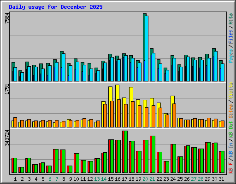Click day label 30 on the x-axis

pyautogui.click(x=214, y=179)
